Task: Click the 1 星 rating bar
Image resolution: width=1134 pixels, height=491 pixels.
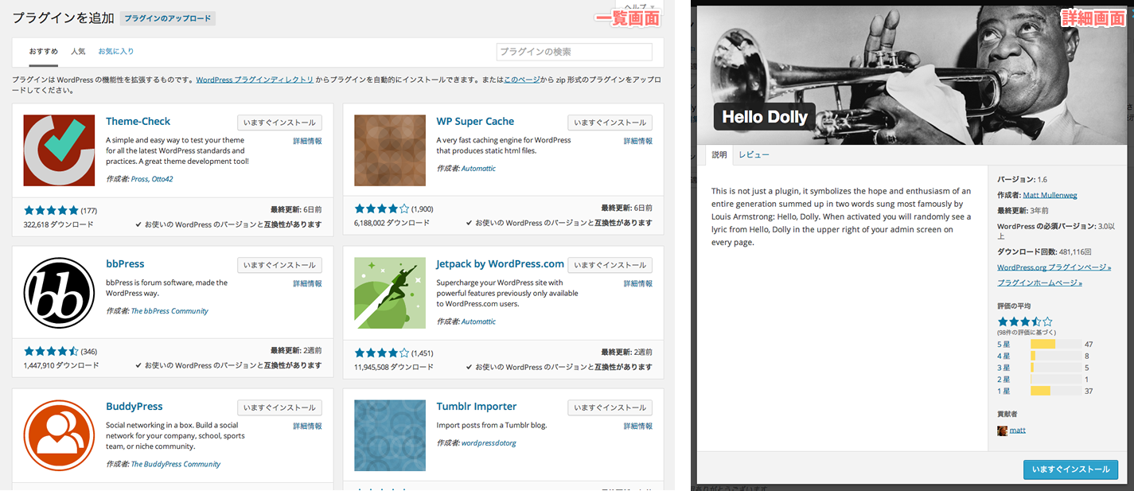Action: 1055,391
